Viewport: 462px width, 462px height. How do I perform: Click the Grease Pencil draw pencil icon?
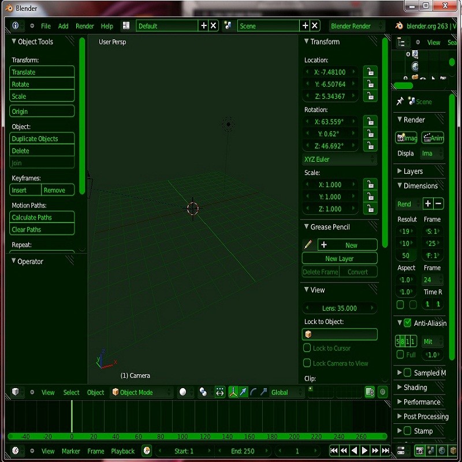click(308, 244)
